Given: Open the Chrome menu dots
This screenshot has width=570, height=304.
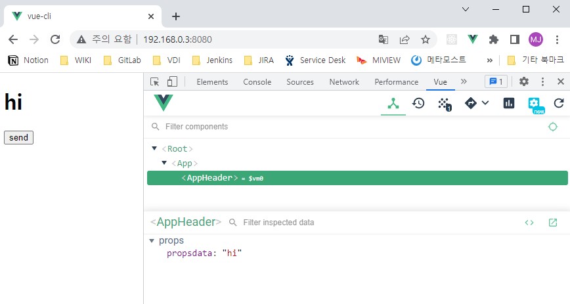Looking at the screenshot, I should point(557,39).
